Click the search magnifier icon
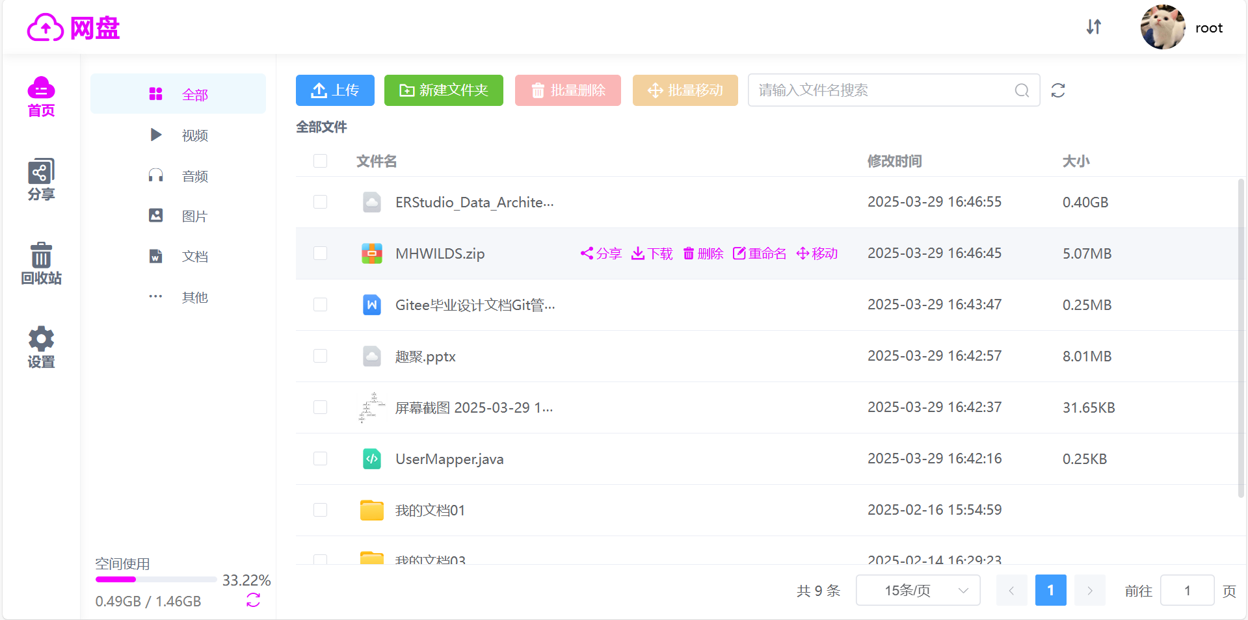Image resolution: width=1248 pixels, height=620 pixels. click(x=1022, y=90)
